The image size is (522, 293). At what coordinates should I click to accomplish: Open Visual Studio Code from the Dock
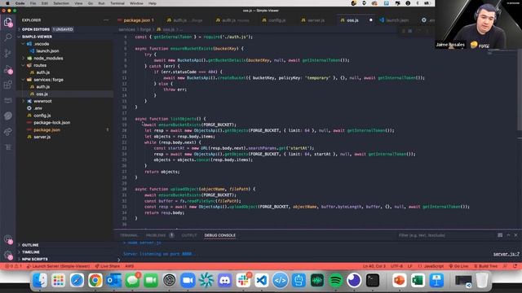262,280
